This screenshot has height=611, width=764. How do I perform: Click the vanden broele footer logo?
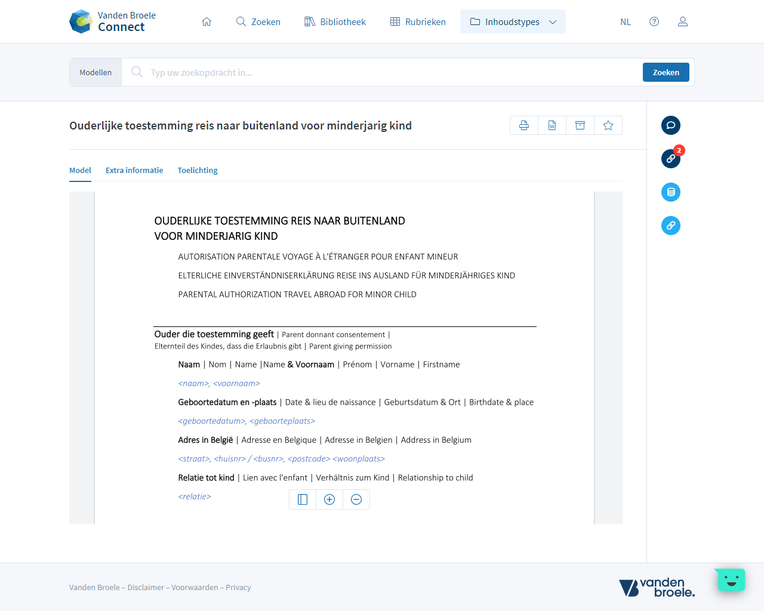(x=657, y=588)
